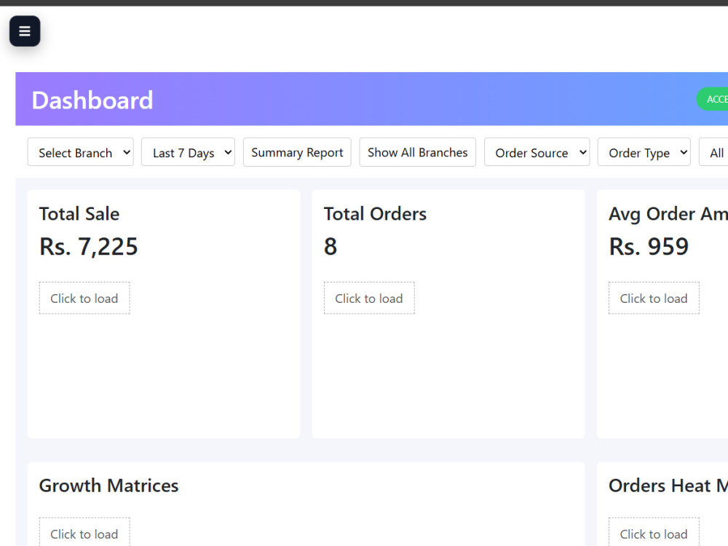This screenshot has height=546, width=728.
Task: Click the Total Orders count 8
Action: tap(330, 247)
